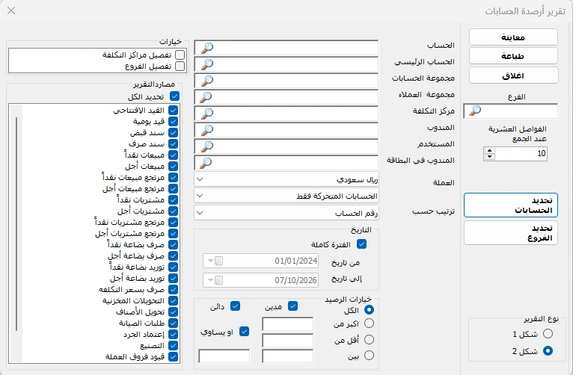Uncheck مرتجع مبيعات أجل checkbox
The width and height of the screenshot is (573, 375).
pyautogui.click(x=174, y=188)
